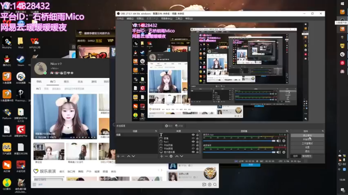Open 滤镜 button above sources list
Image resolution: width=348 pixels, height=195 pixels.
point(179,126)
